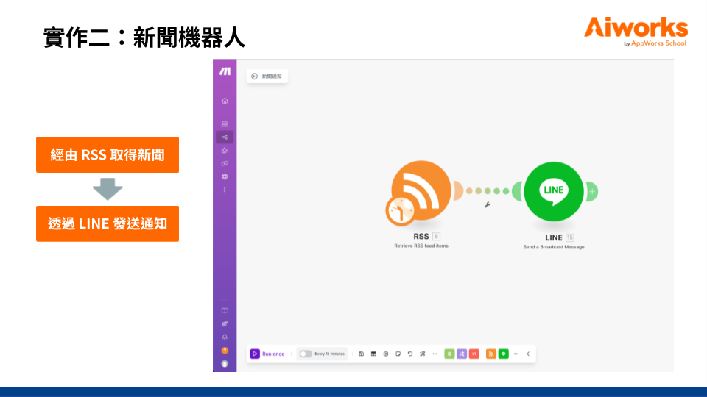Open the red Text parser icon
This screenshot has height=397, width=707.
tap(474, 354)
